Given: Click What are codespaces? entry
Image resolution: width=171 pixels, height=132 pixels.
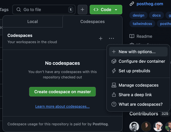Looking at the screenshot, I should [x=138, y=104].
